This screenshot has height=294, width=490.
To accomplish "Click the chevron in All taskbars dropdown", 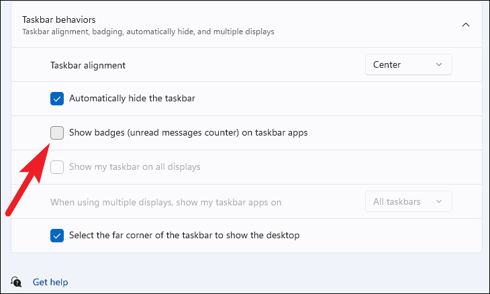I will pos(439,201).
